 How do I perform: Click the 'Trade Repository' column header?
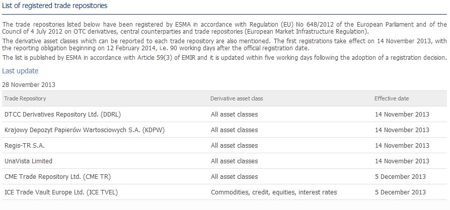pyautogui.click(x=25, y=98)
